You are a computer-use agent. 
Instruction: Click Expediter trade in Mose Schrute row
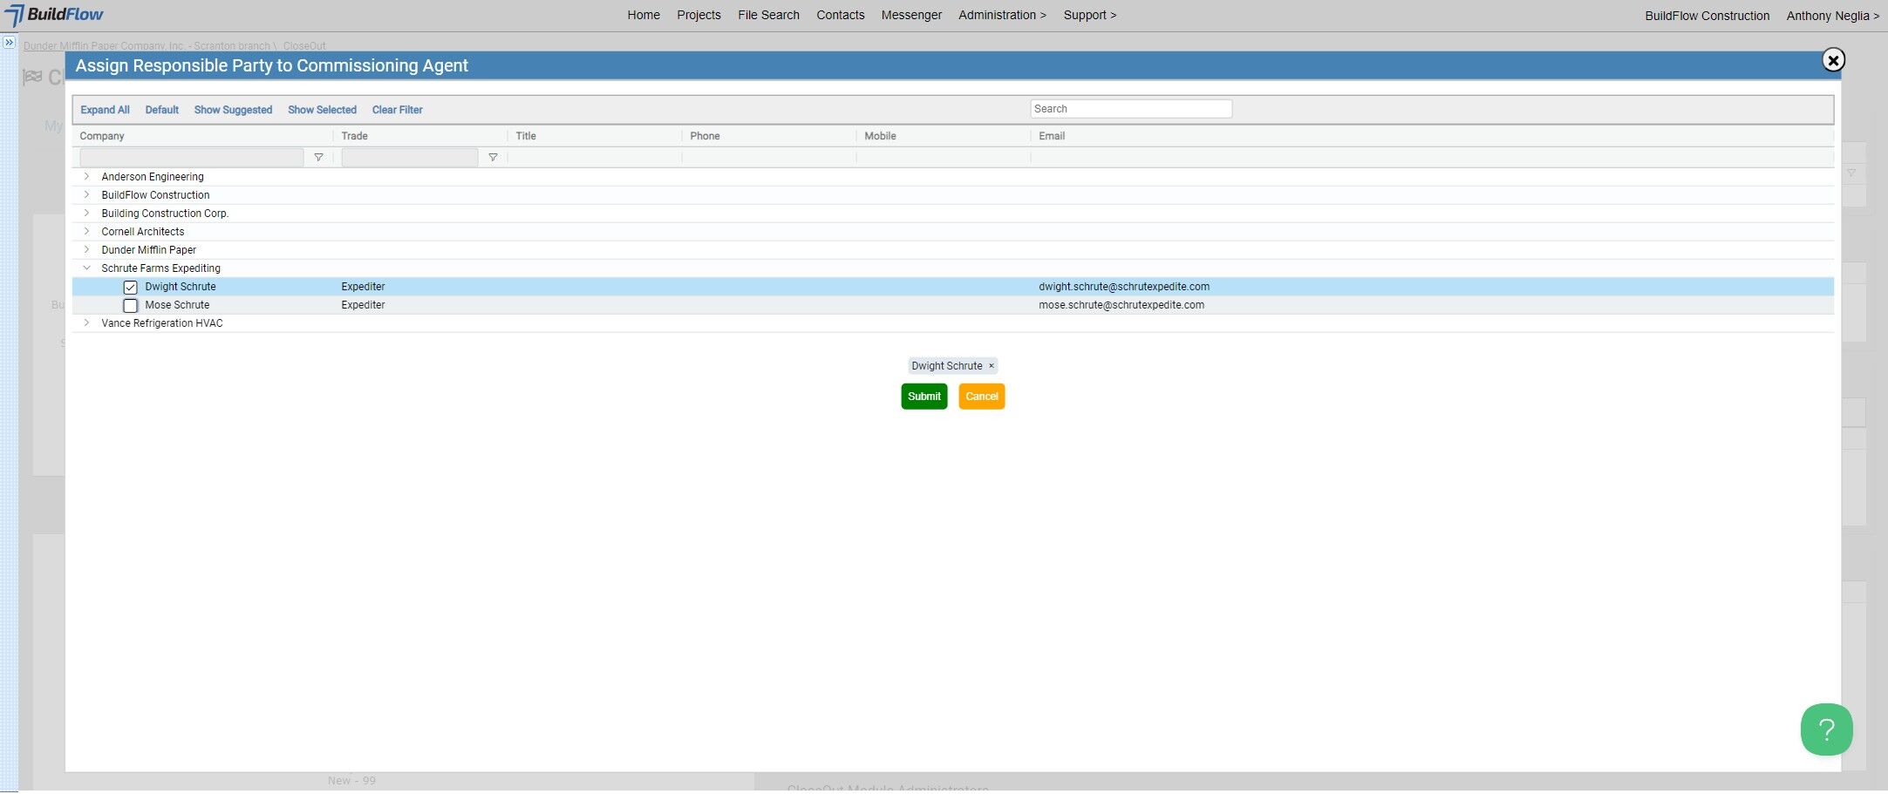coord(363,305)
